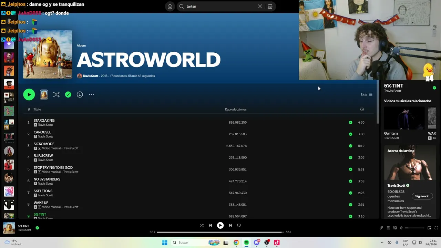Click the song progress bar
The width and height of the screenshot is (441, 248).
pos(220,232)
